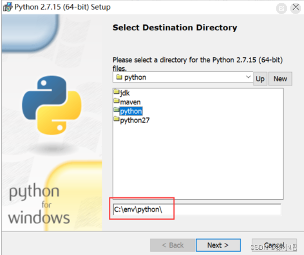Select the maven folder name
This screenshot has height=255, width=304.
130,102
